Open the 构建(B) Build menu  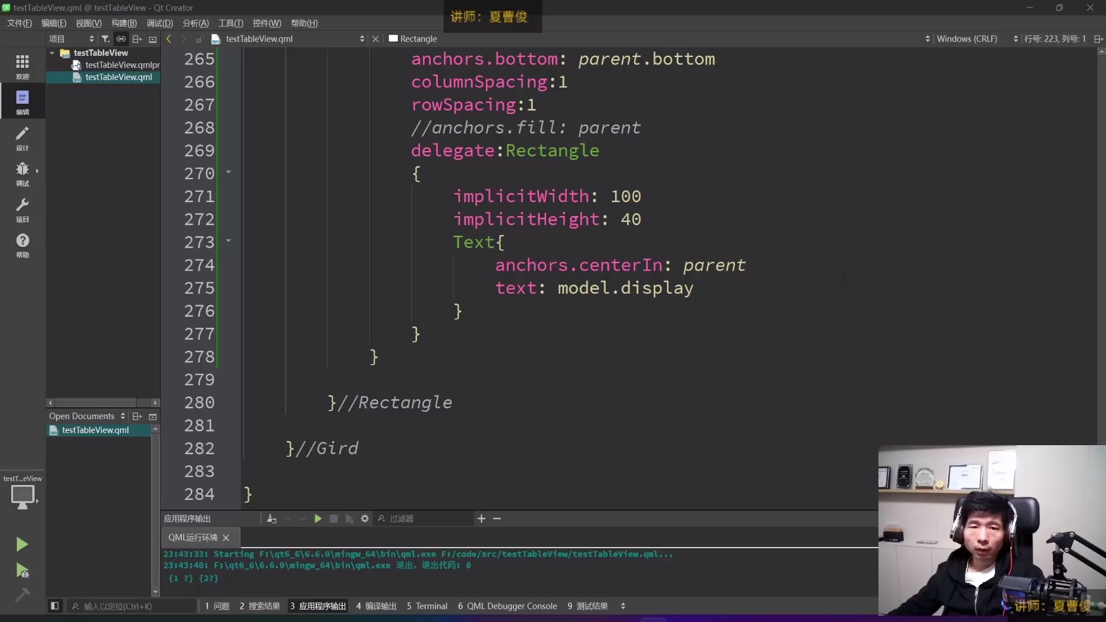click(124, 23)
